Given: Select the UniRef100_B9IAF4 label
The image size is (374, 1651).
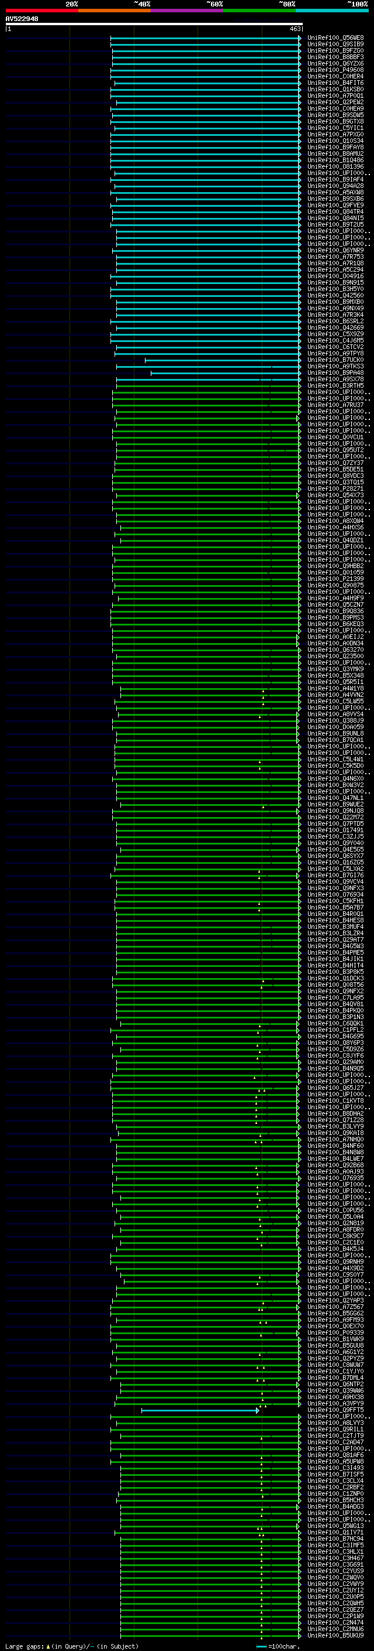Looking at the screenshot, I should tap(335, 179).
